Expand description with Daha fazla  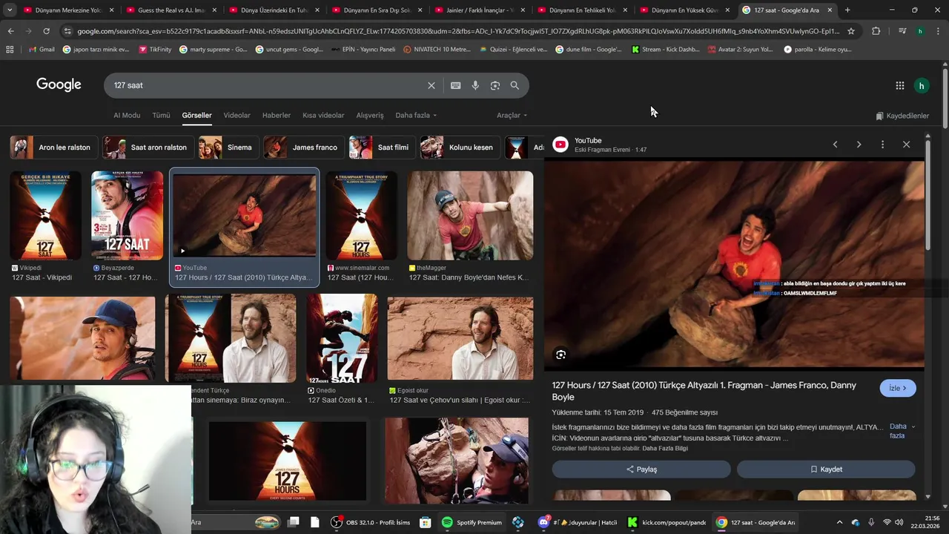coord(902,431)
